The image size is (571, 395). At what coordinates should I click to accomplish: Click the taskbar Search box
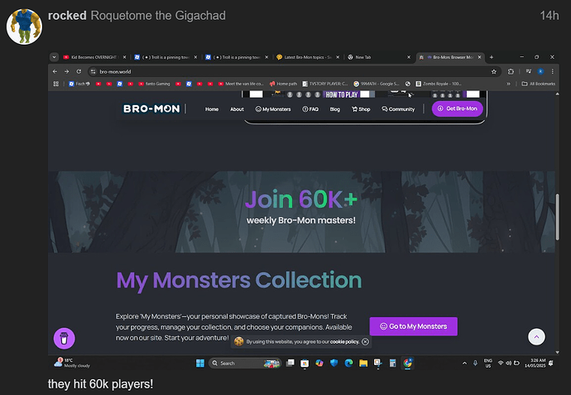click(x=245, y=364)
